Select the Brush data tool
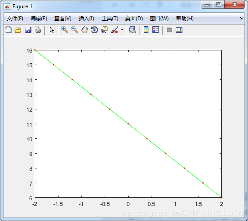 (x=115, y=30)
